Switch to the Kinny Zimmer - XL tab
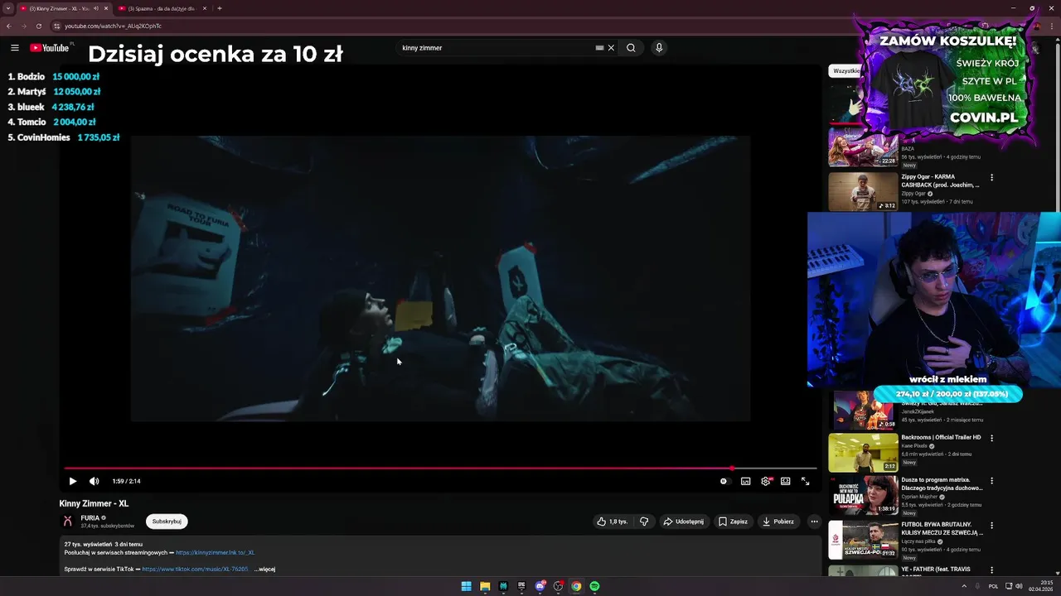 (x=58, y=8)
